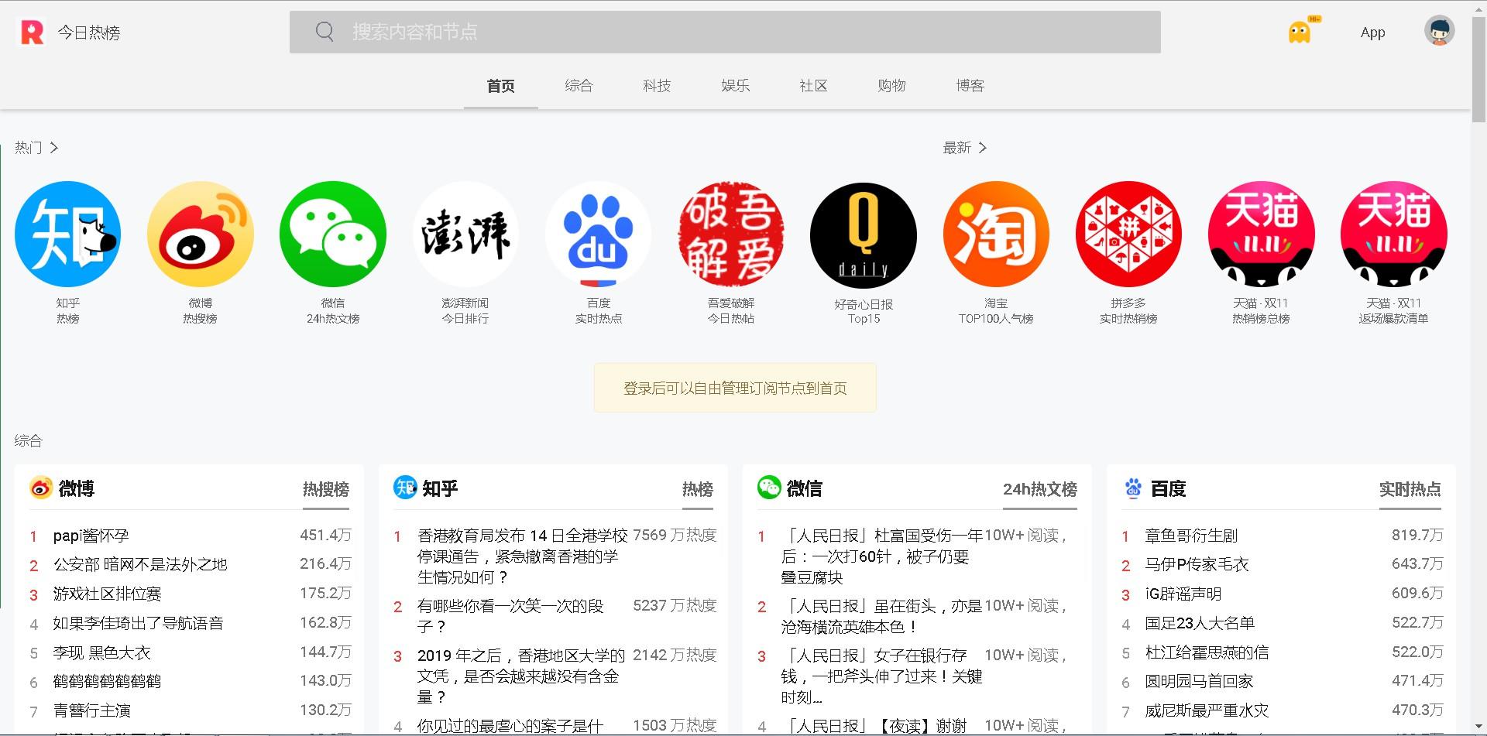
Task: Open Zhihu question 2019年之后香港地区大学的文凭
Action: 520,676
